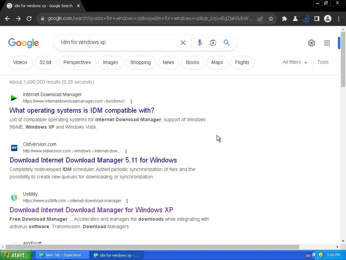The height and width of the screenshot is (260, 346).
Task: Switch to Images results
Action: (x=110, y=63)
